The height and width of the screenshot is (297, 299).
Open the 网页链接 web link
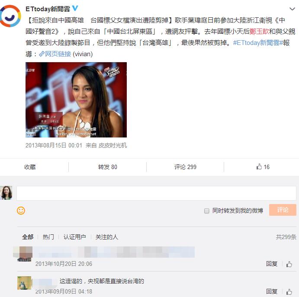[x=55, y=54]
